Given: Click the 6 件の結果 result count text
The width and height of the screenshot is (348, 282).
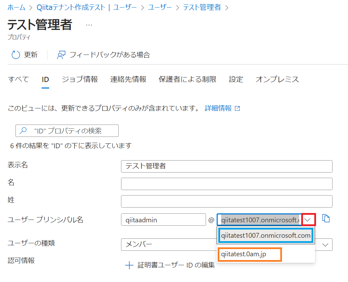Looking at the screenshot, I should pyautogui.click(x=71, y=146).
